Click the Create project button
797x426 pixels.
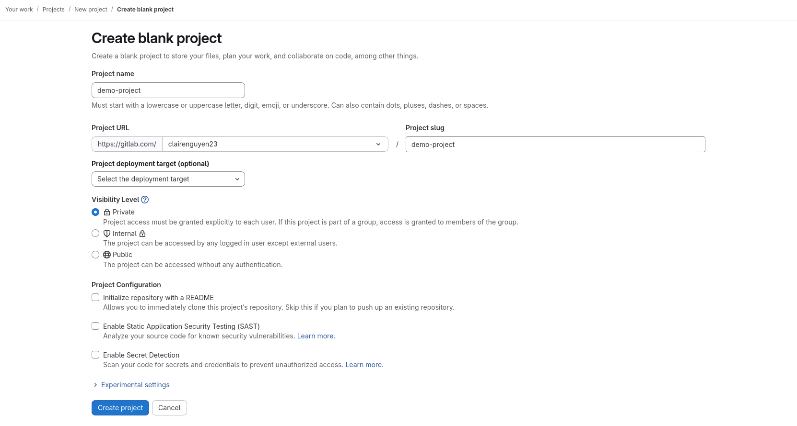click(x=120, y=408)
